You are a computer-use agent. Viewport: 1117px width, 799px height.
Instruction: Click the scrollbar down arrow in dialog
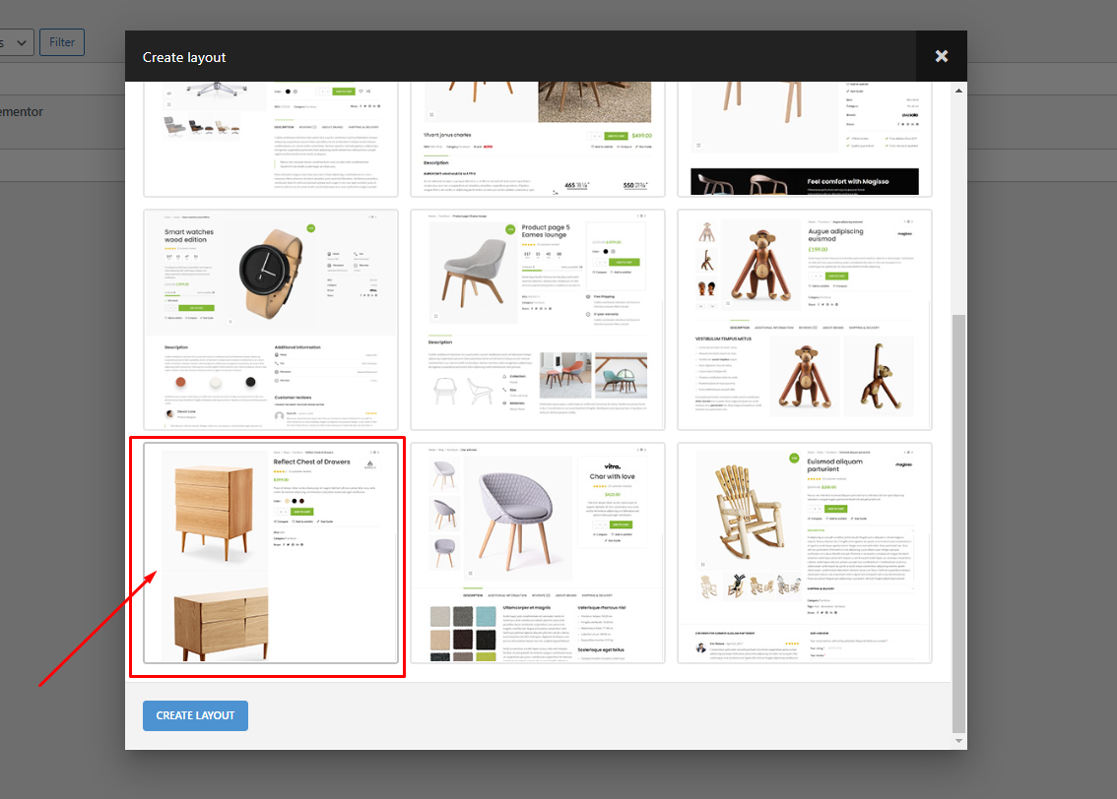[958, 741]
